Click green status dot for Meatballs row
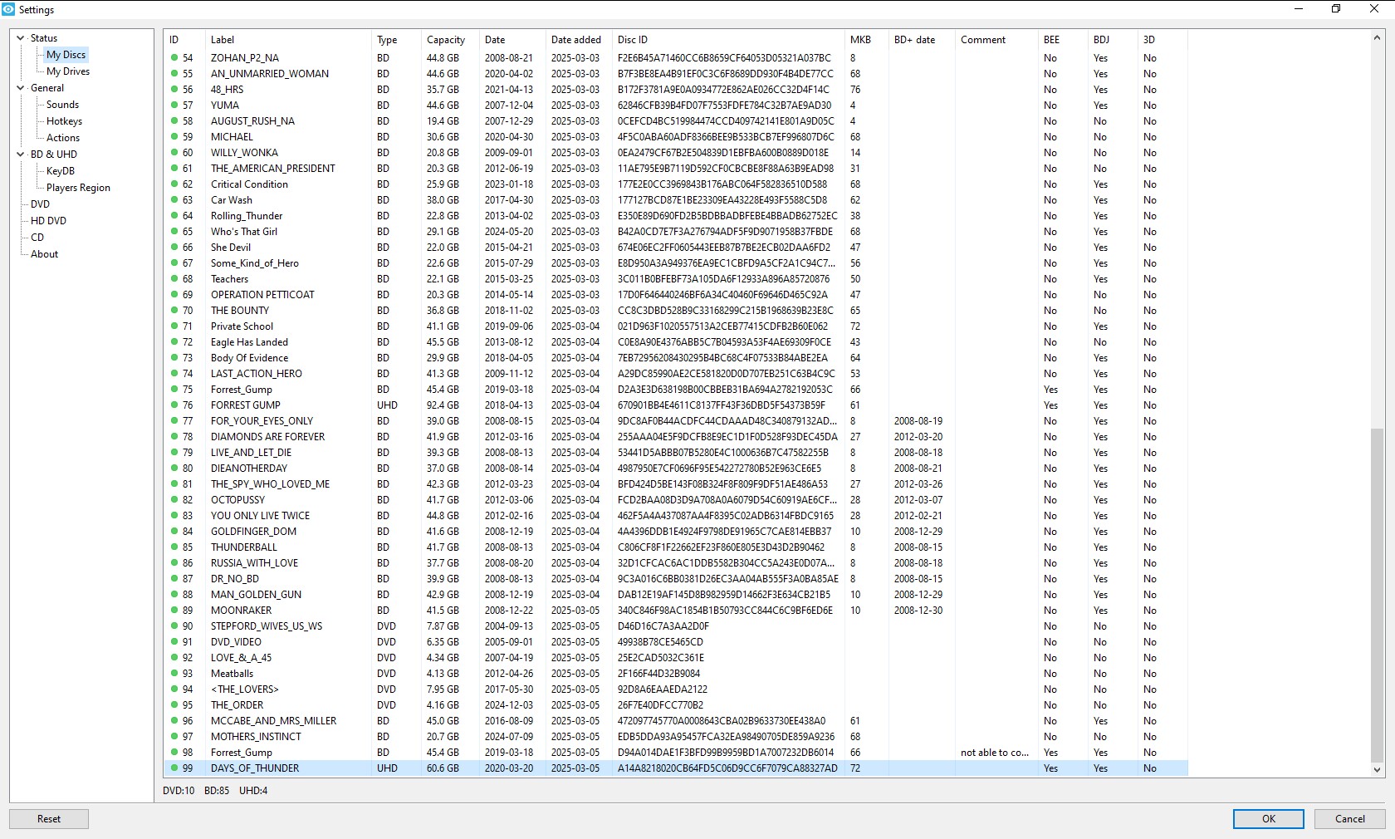 click(174, 674)
